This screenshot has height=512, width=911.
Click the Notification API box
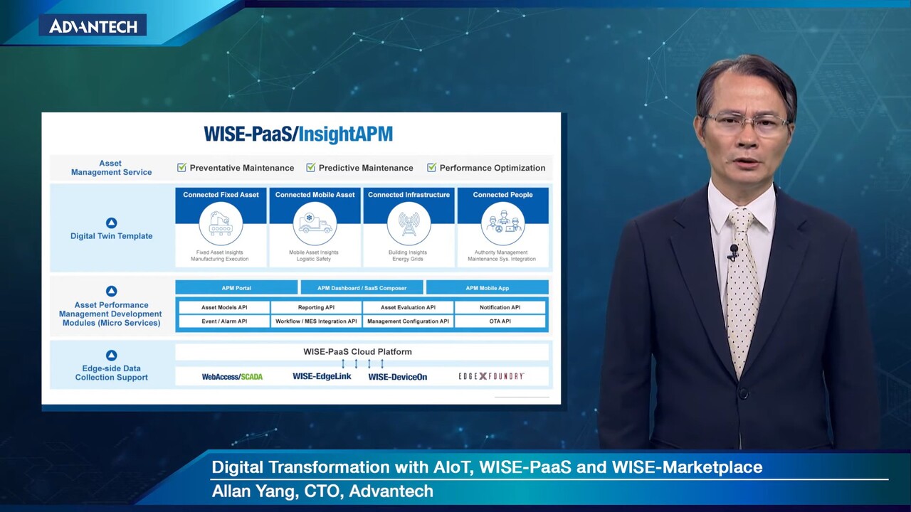pos(500,308)
